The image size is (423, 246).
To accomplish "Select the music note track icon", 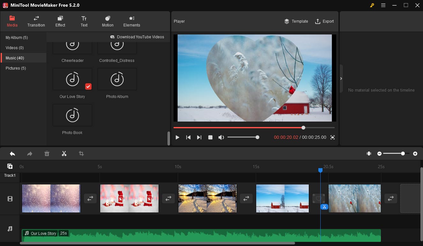I will (10, 228).
